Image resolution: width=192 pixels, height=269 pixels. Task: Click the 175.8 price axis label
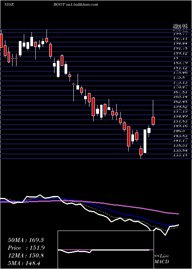click(x=179, y=78)
